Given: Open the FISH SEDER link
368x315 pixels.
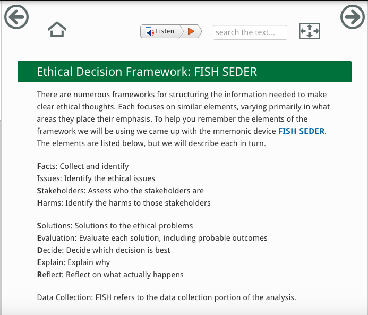Looking at the screenshot, I should (x=301, y=131).
